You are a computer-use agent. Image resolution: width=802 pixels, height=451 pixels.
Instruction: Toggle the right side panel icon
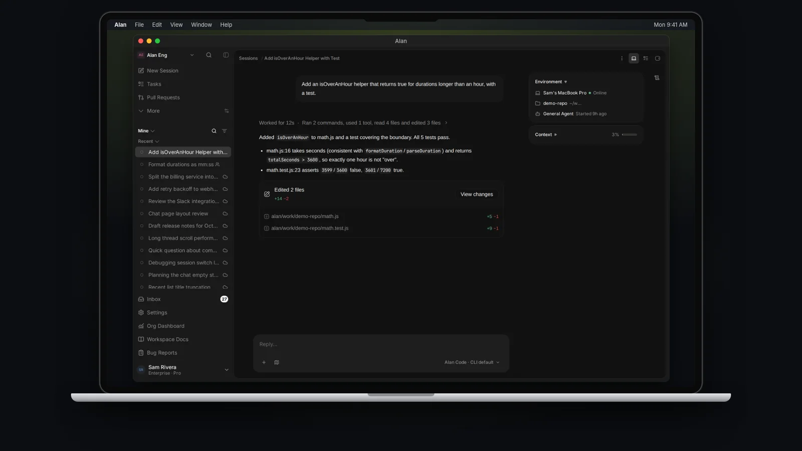tap(658, 59)
